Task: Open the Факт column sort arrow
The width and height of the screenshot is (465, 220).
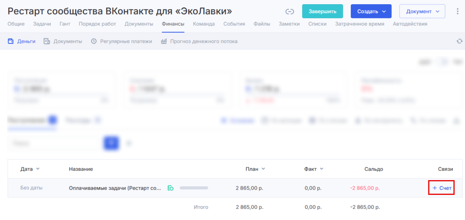Action: point(322,169)
